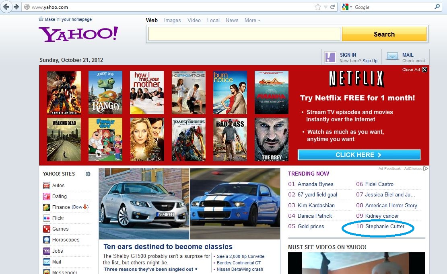The height and width of the screenshot is (274, 447).
Task: Click the No Strings Attached poster
Action: click(188, 92)
